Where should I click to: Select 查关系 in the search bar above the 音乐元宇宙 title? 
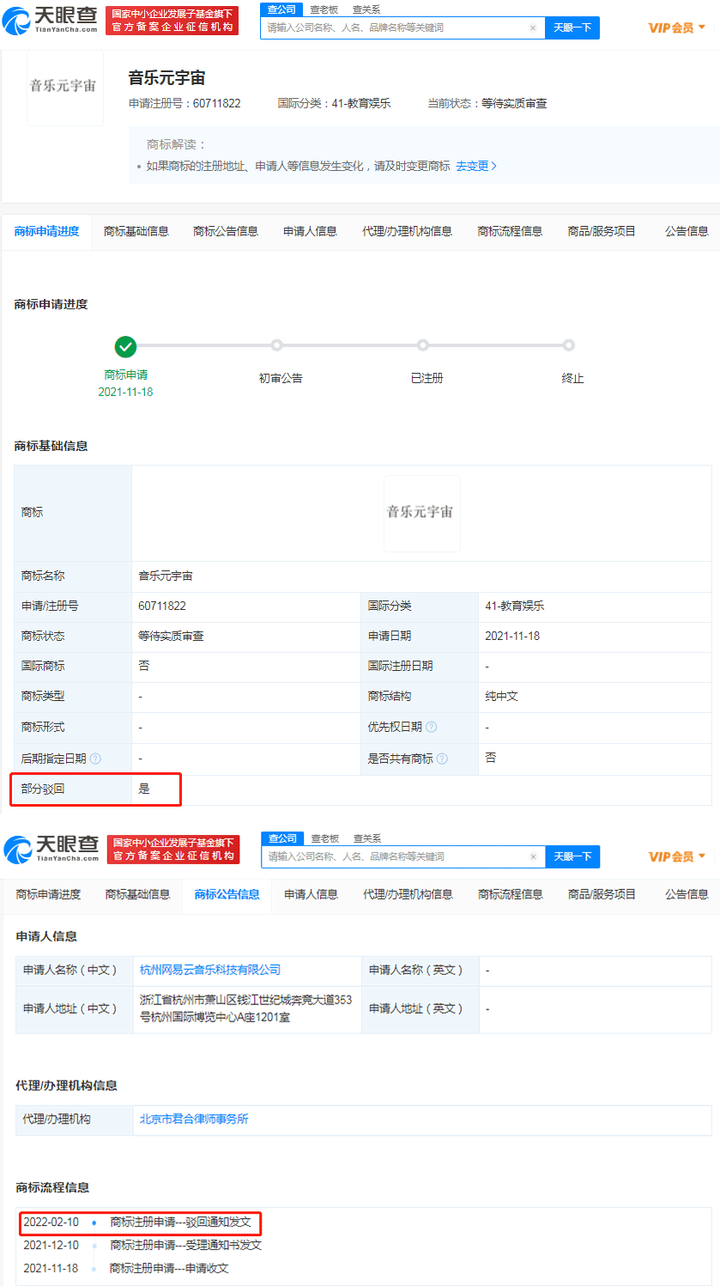tap(366, 9)
